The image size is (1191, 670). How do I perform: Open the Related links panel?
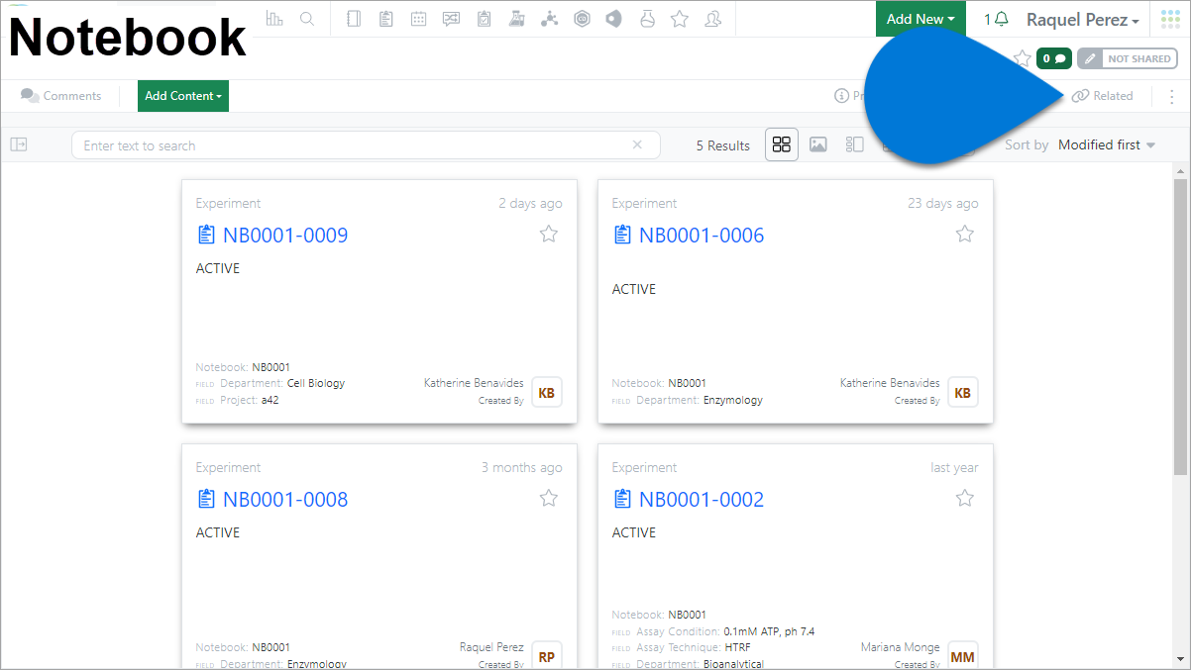[1103, 96]
